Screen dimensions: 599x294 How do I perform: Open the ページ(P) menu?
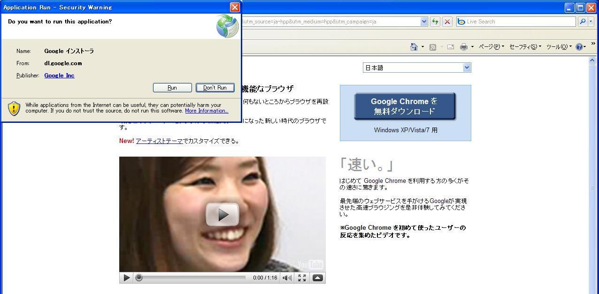point(491,46)
